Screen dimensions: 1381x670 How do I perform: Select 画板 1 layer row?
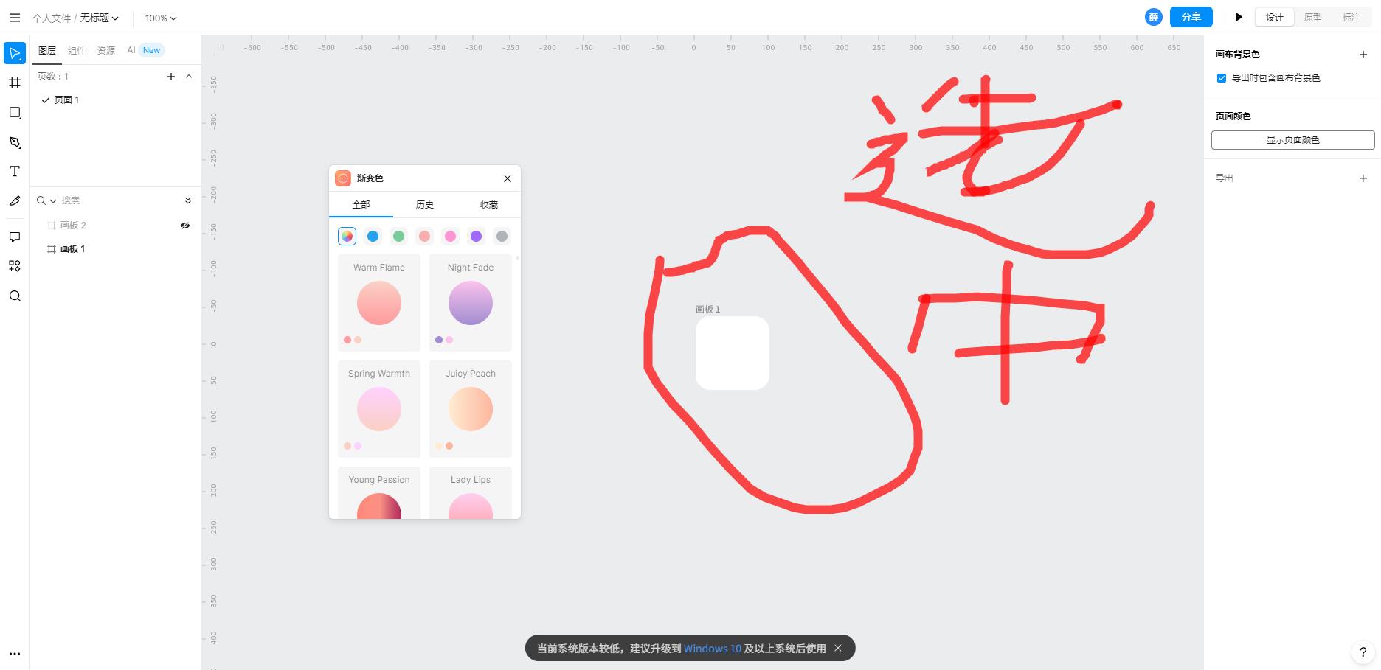click(x=115, y=249)
